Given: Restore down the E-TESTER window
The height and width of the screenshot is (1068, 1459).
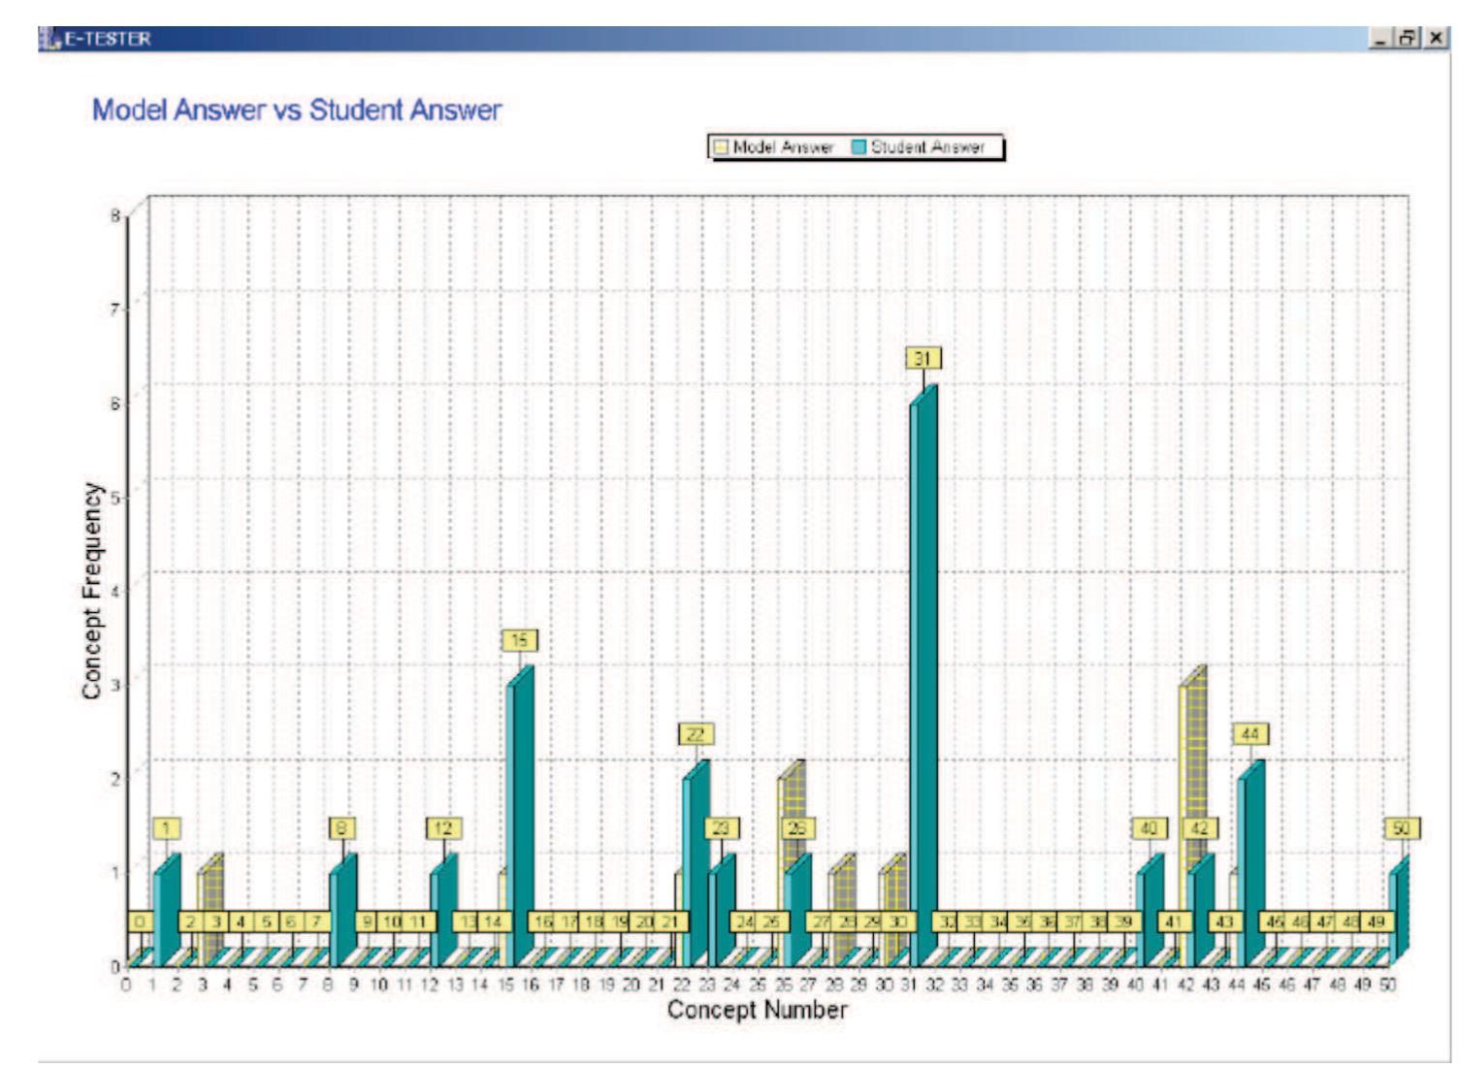Looking at the screenshot, I should [x=1408, y=39].
